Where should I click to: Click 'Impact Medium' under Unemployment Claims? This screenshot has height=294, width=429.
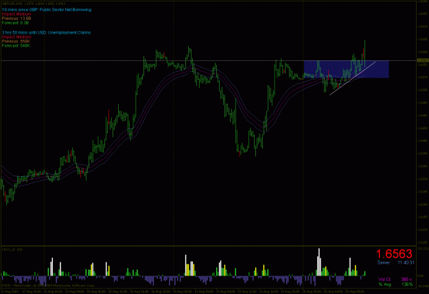click(16, 37)
